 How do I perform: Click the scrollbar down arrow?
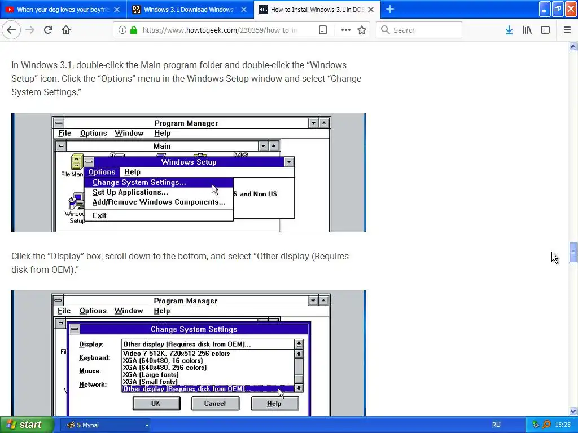pos(573,411)
